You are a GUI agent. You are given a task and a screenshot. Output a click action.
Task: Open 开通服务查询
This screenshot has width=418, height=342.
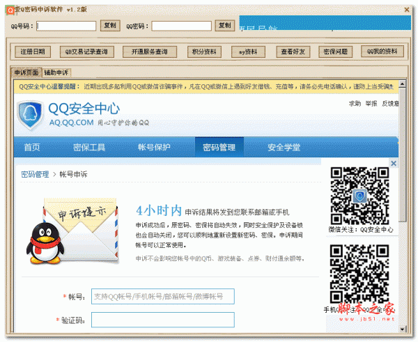[x=150, y=52]
